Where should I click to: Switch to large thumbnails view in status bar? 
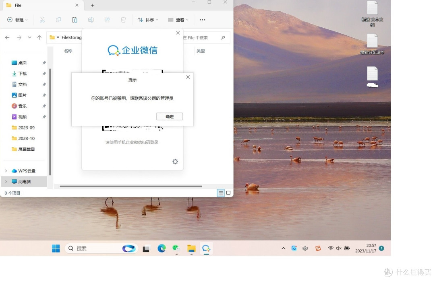pos(228,193)
